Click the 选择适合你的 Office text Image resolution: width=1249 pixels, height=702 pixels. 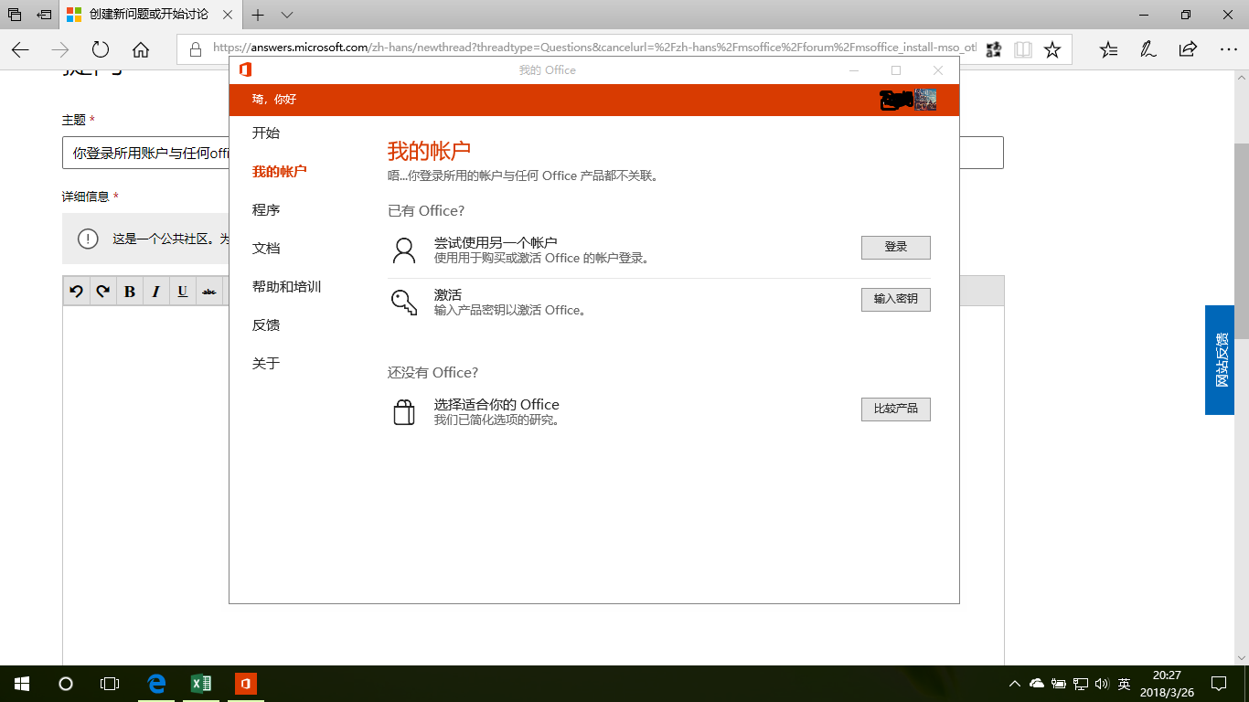pos(496,405)
